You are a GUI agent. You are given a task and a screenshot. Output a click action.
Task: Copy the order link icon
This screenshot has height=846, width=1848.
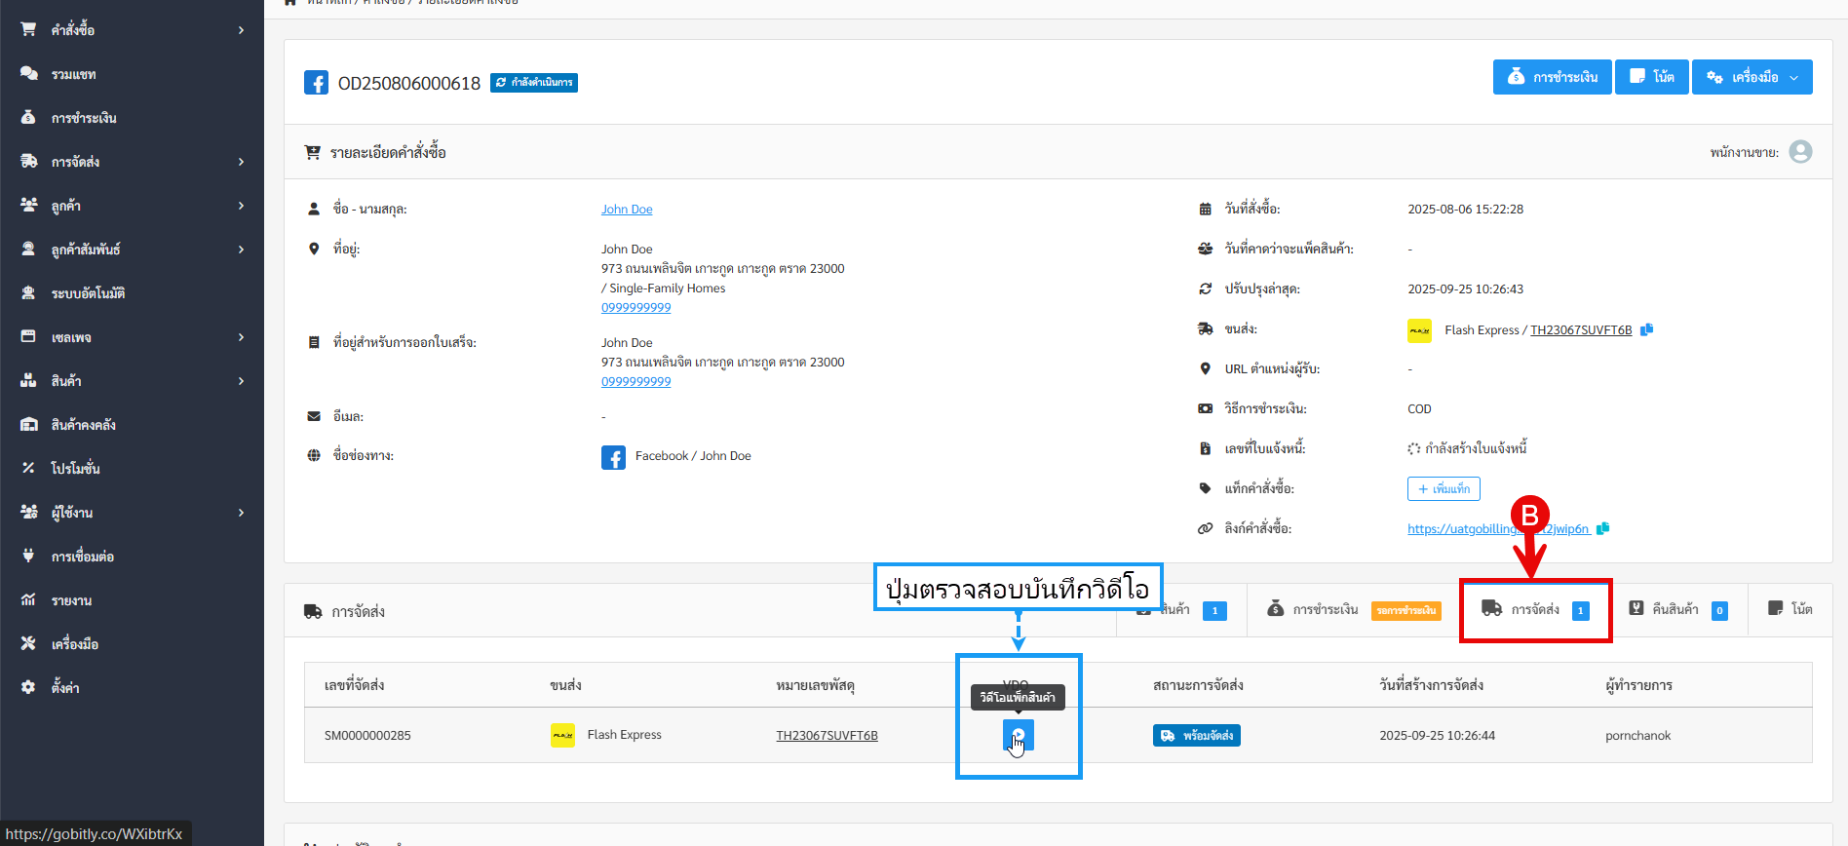(x=1602, y=528)
